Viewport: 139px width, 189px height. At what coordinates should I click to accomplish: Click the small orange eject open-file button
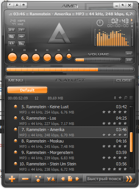69,56
